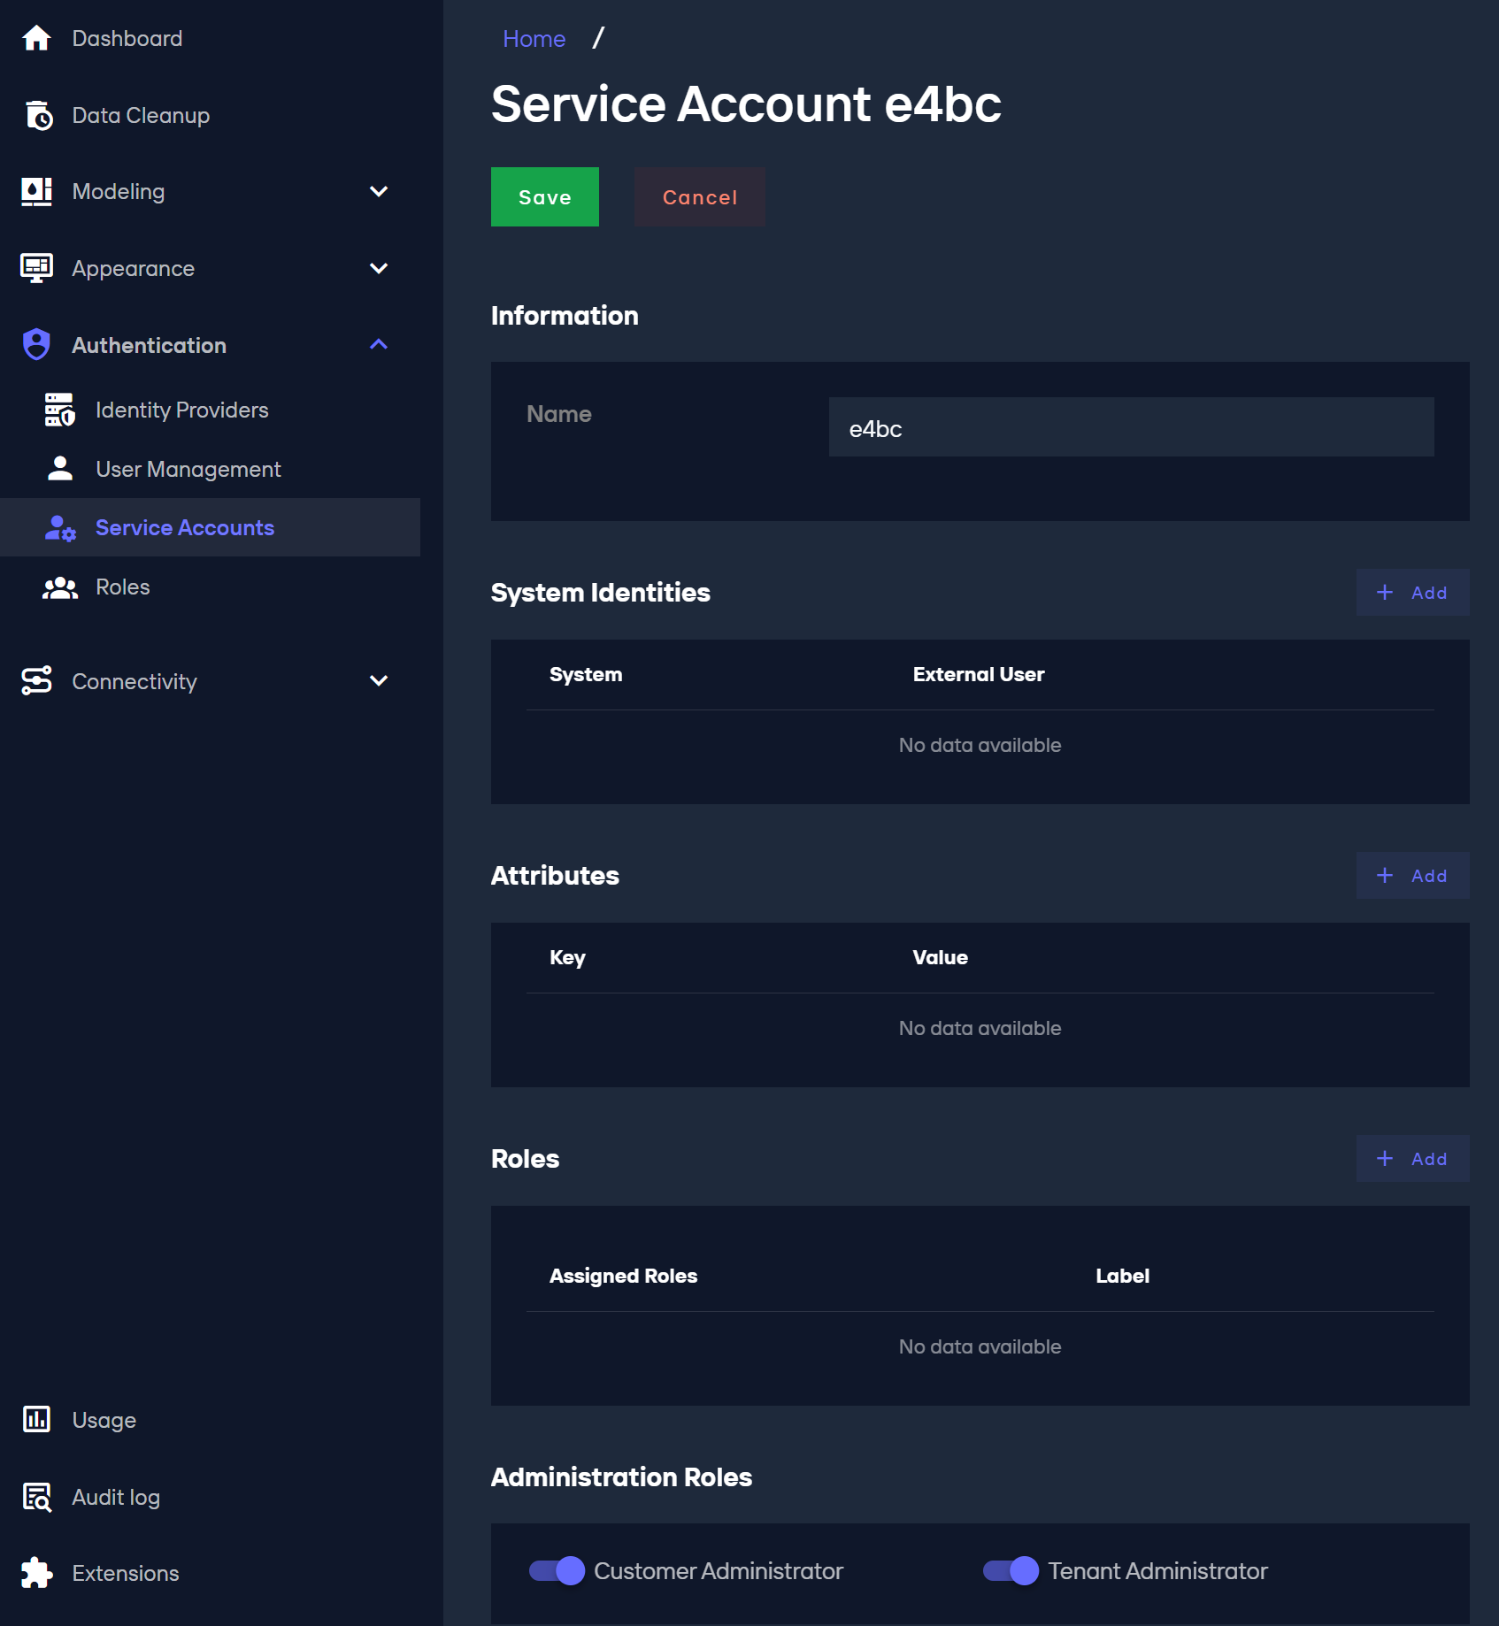The height and width of the screenshot is (1626, 1499).
Task: Expand the Modeling menu chevron
Action: [379, 192]
